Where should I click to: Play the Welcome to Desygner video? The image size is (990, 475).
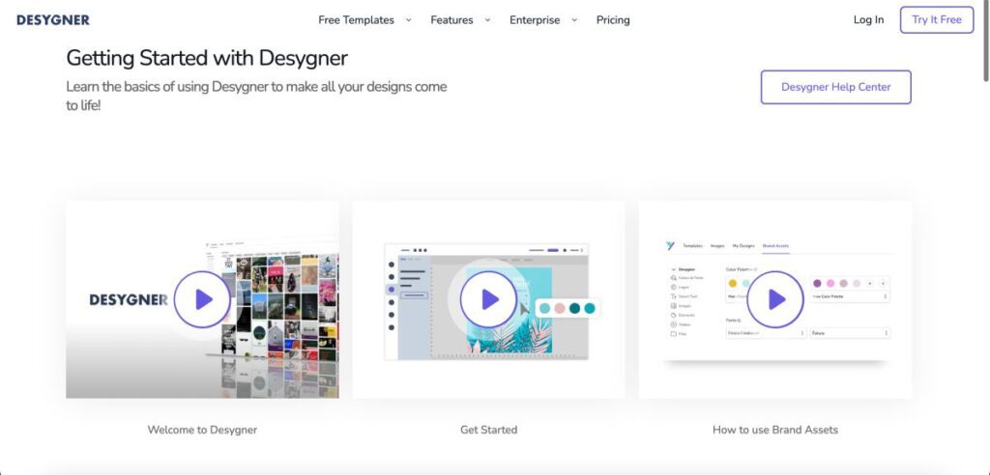point(202,299)
